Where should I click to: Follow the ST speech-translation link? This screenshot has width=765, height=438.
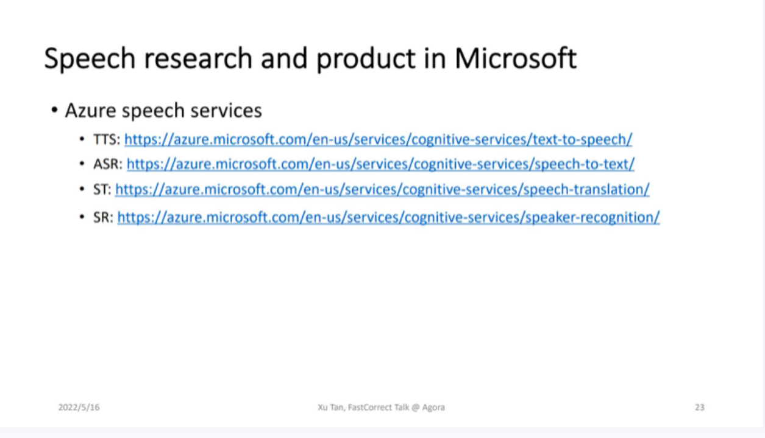coord(382,190)
